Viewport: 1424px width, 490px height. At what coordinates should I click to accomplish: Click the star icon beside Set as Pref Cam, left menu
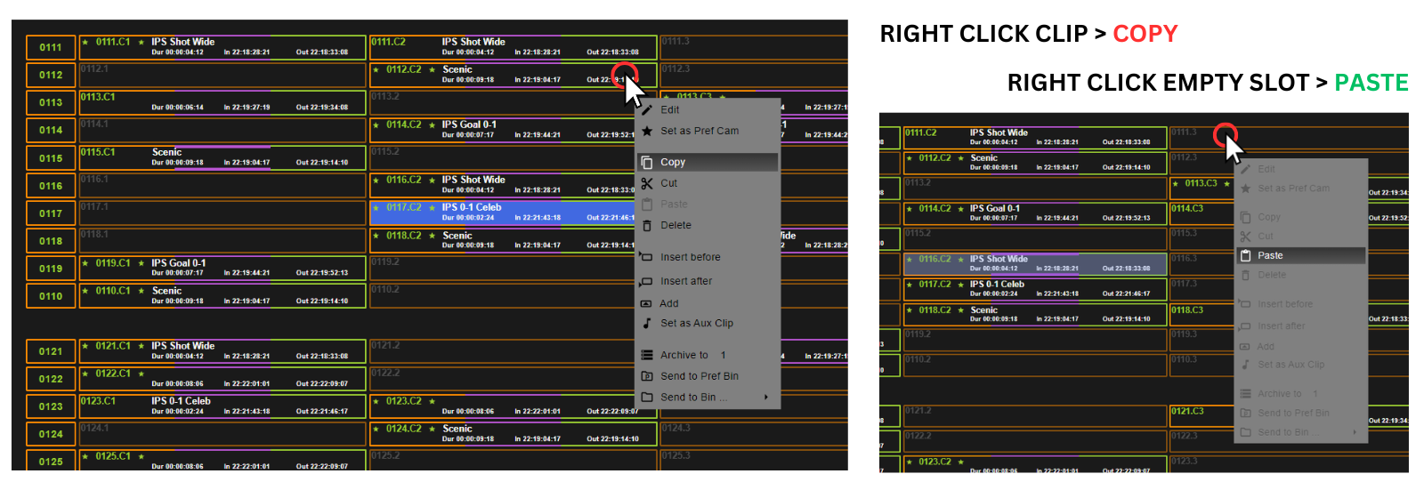point(647,131)
